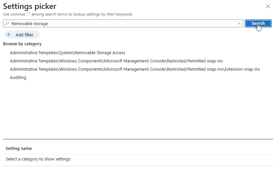This screenshot has width=276, height=174.
Task: Click the Settings picker title
Action: point(30,6)
